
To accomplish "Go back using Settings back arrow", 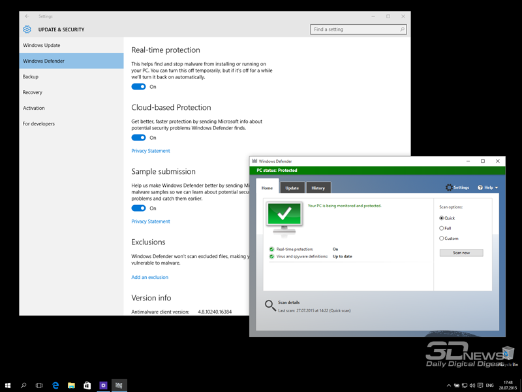I will (27, 16).
